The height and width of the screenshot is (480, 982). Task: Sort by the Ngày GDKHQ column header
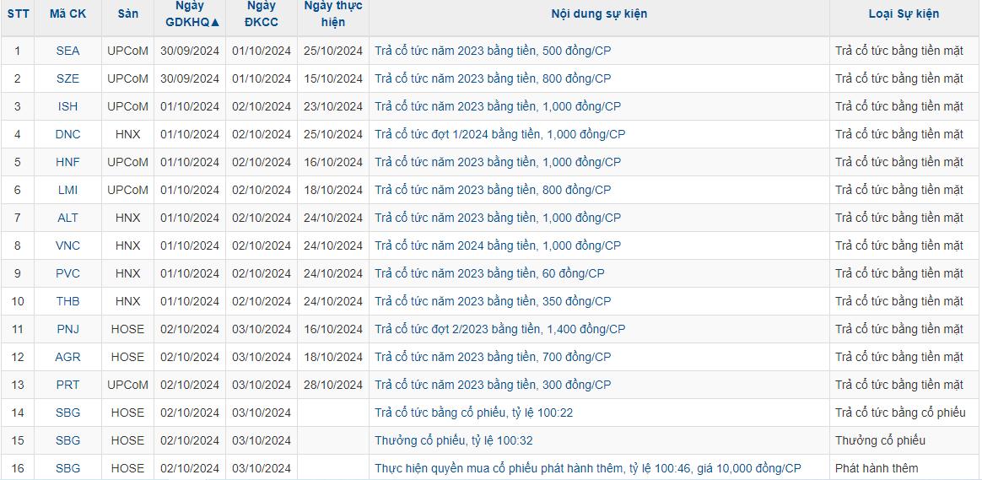(x=190, y=13)
